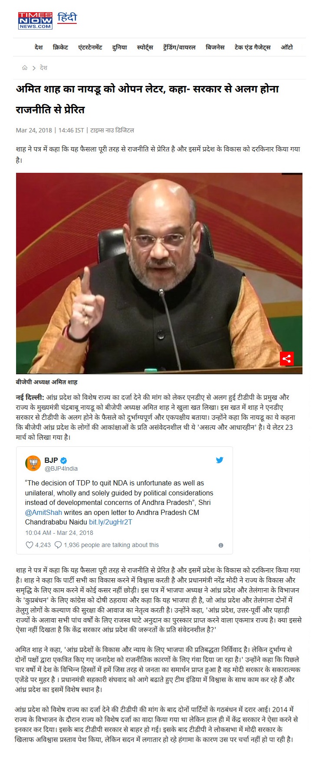Click the home icon in breadcrumb
The height and width of the screenshot is (765, 322).
click(x=25, y=68)
